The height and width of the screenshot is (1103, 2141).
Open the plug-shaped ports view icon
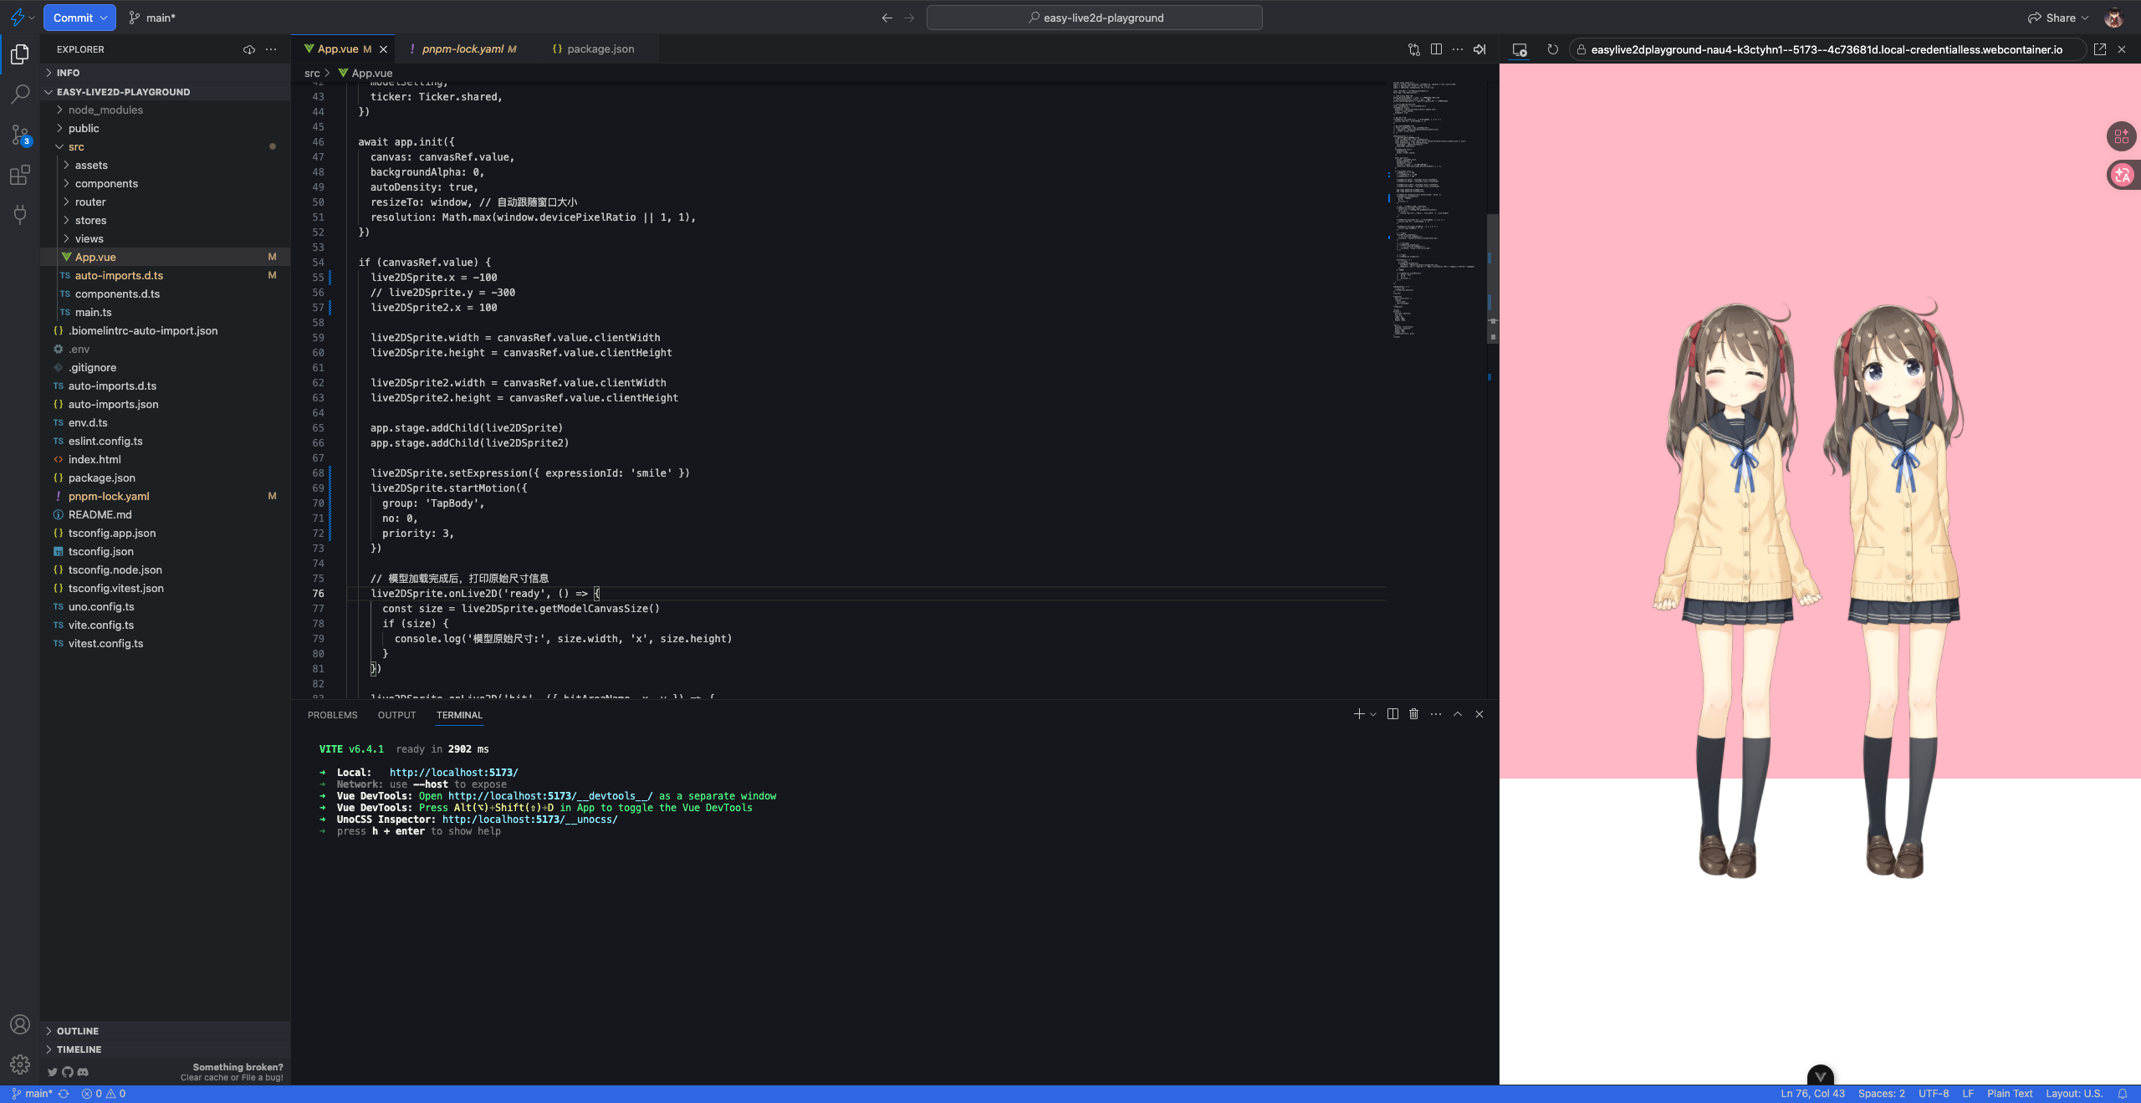20,215
